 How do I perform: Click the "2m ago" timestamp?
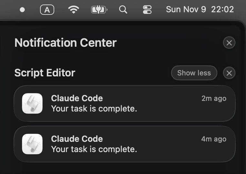tap(214, 99)
